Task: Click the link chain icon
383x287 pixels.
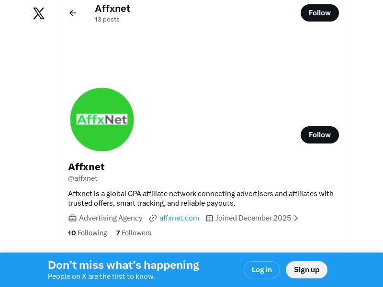Action: coord(153,218)
